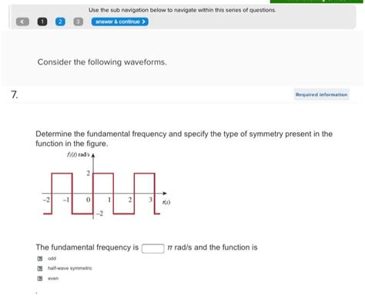Click the 'Determine the fundamental frequency' question text
This screenshot has width=365, height=302.
184,138
